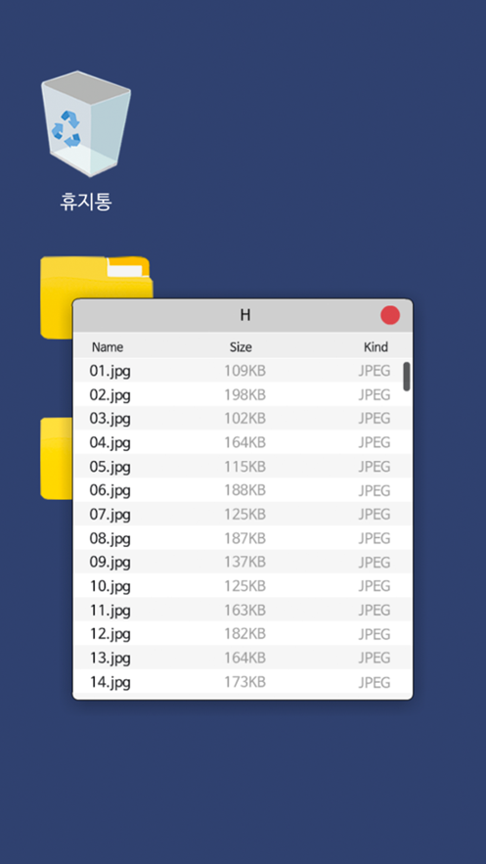This screenshot has width=486, height=864.
Task: Select file 14.jpg at list bottom
Action: pos(243,682)
